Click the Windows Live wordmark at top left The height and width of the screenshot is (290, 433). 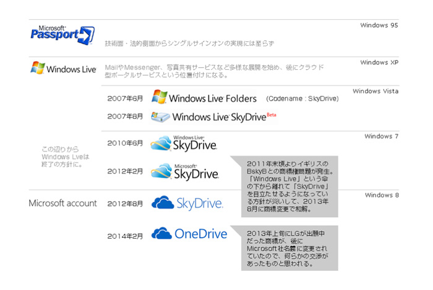coord(71,69)
